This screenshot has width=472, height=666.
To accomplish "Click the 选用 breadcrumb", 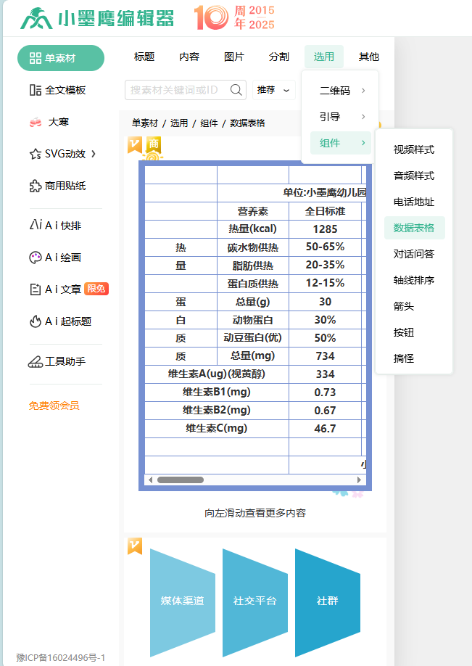I will pyautogui.click(x=179, y=123).
